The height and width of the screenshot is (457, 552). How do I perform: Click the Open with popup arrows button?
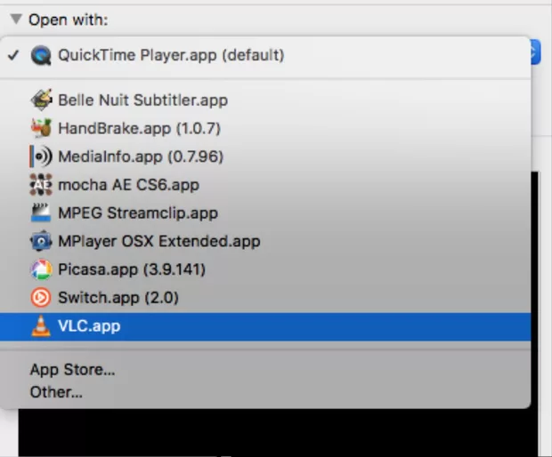pyautogui.click(x=534, y=53)
